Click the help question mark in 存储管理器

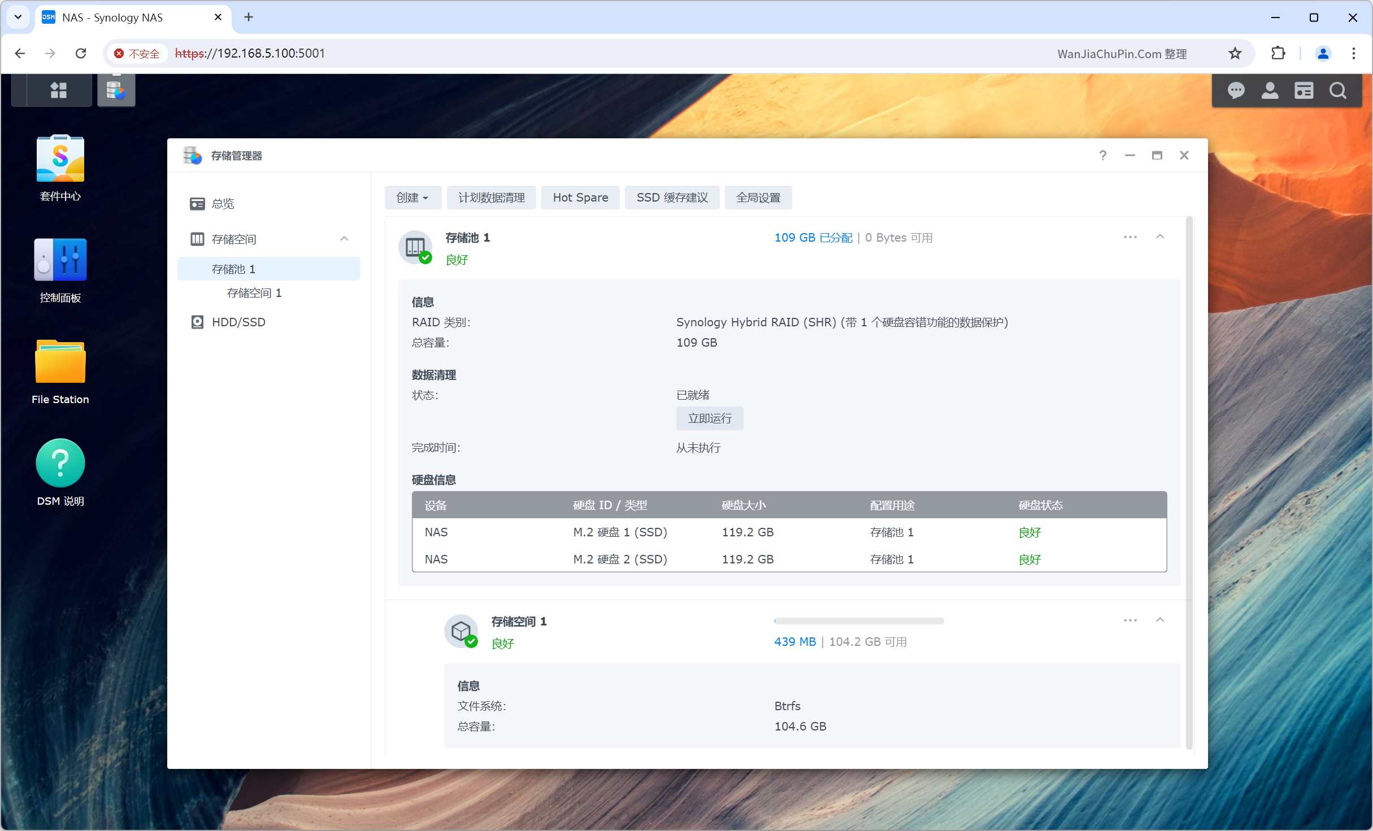[1102, 155]
